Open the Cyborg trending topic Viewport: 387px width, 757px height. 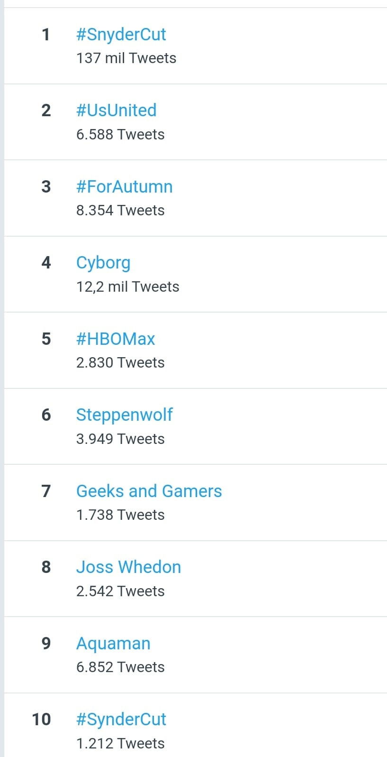103,263
